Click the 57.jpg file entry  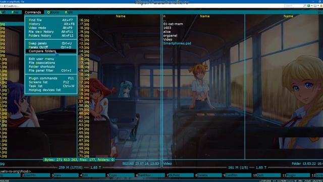point(84,102)
